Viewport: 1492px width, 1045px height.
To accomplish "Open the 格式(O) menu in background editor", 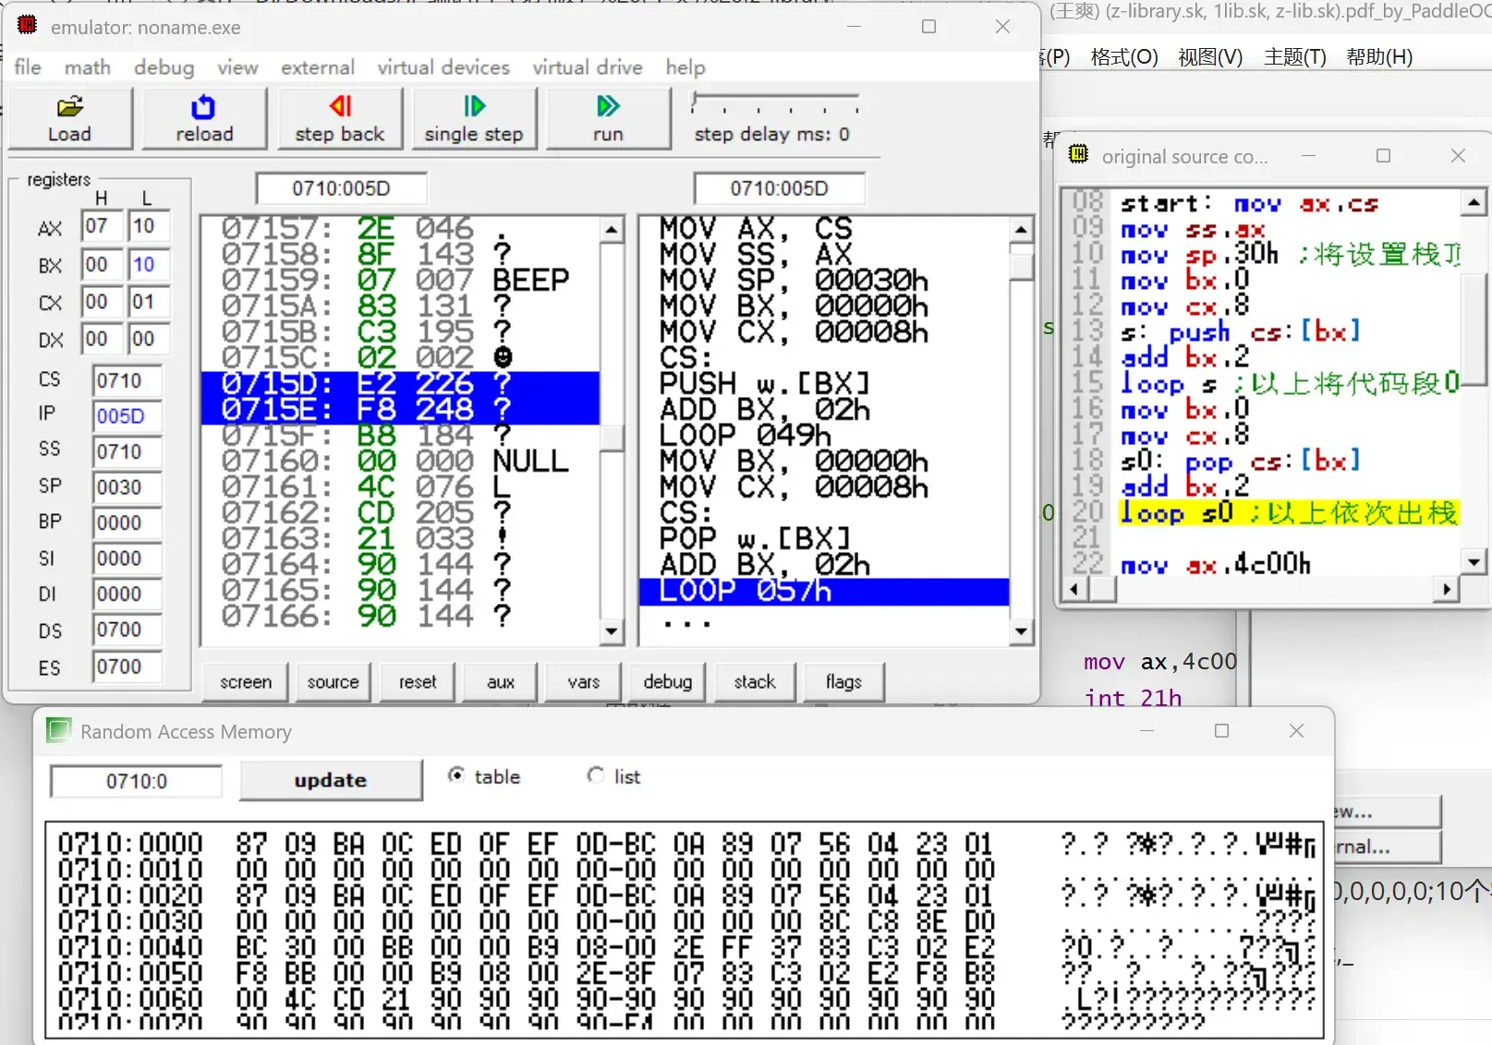I will tap(1124, 57).
